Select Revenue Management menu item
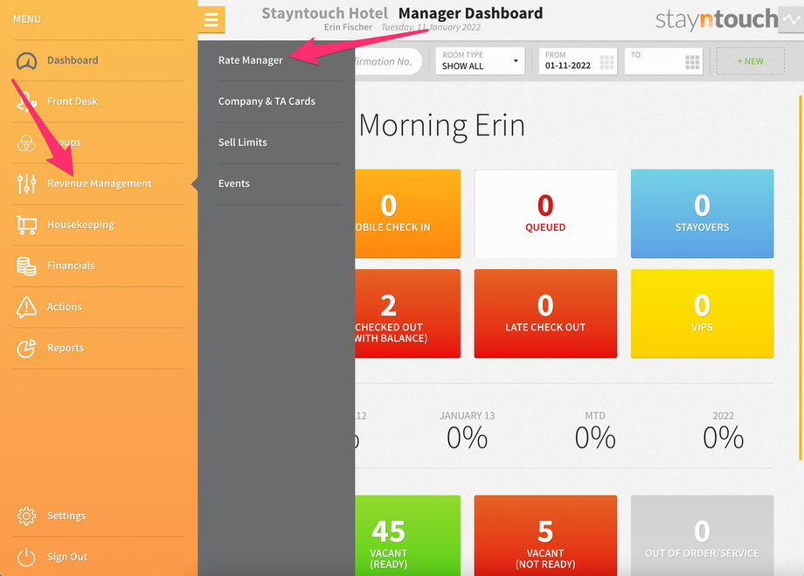804x576 pixels. [99, 184]
